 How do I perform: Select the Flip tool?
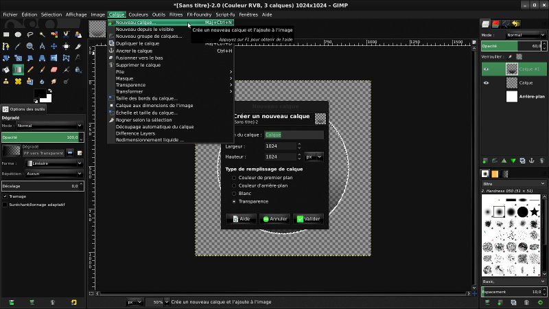(x=54, y=58)
